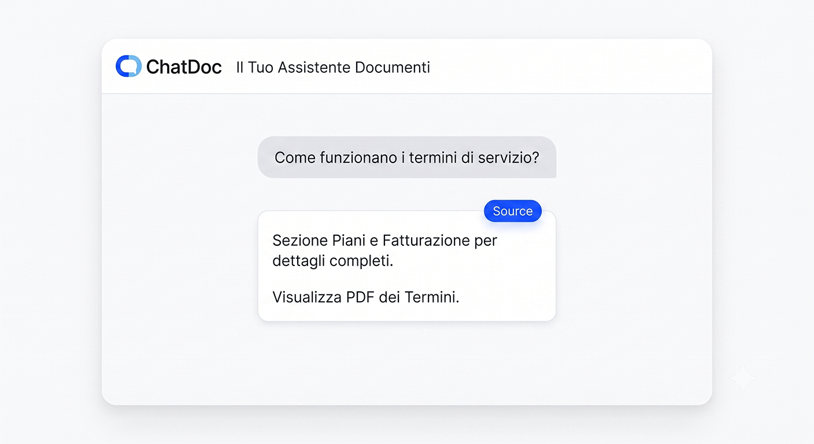Click 'Sezione Piani e Fatturazione per dettagli completi.' text
This screenshot has height=444, width=814.
384,250
